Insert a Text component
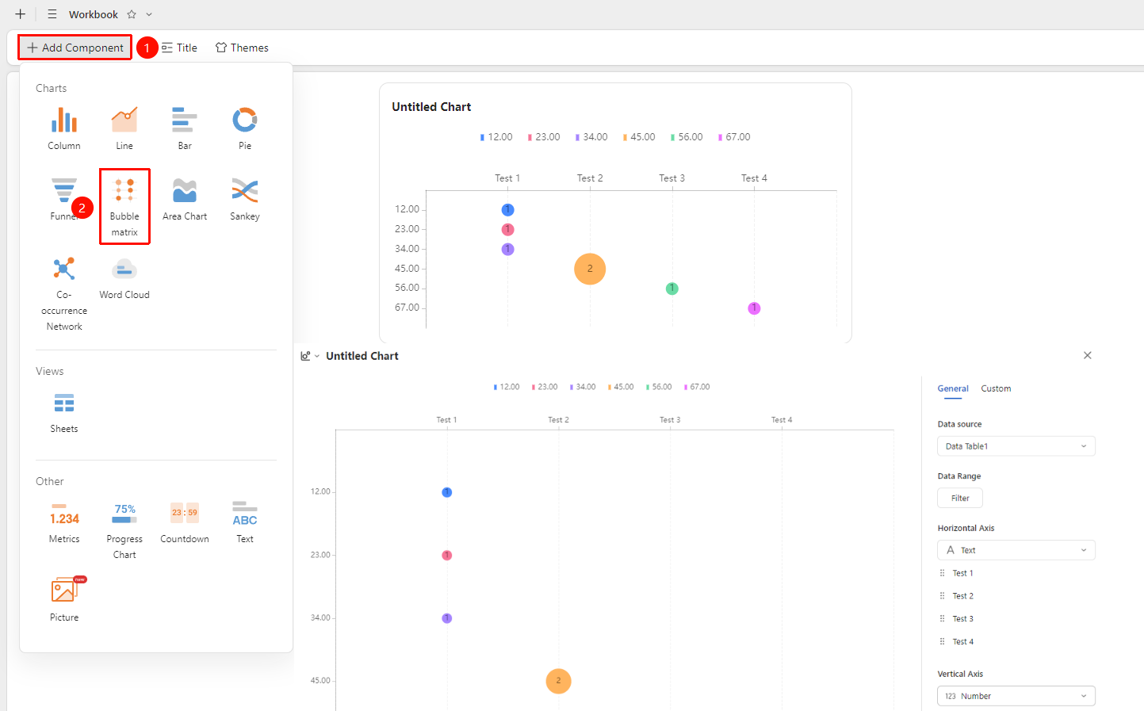This screenshot has height=711, width=1144. pyautogui.click(x=245, y=522)
